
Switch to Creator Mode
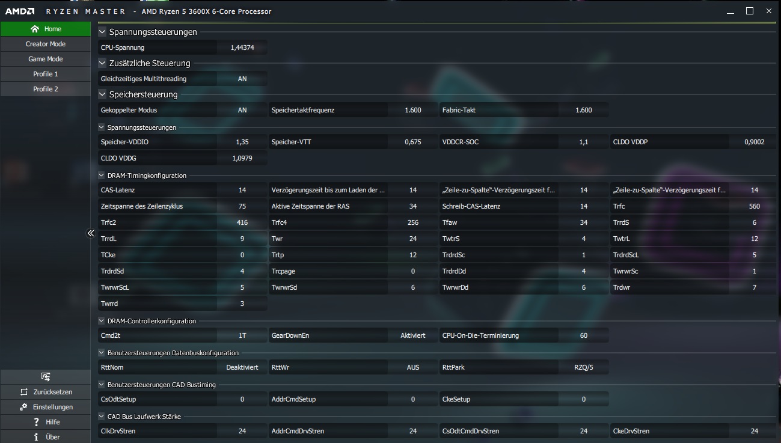pos(45,44)
